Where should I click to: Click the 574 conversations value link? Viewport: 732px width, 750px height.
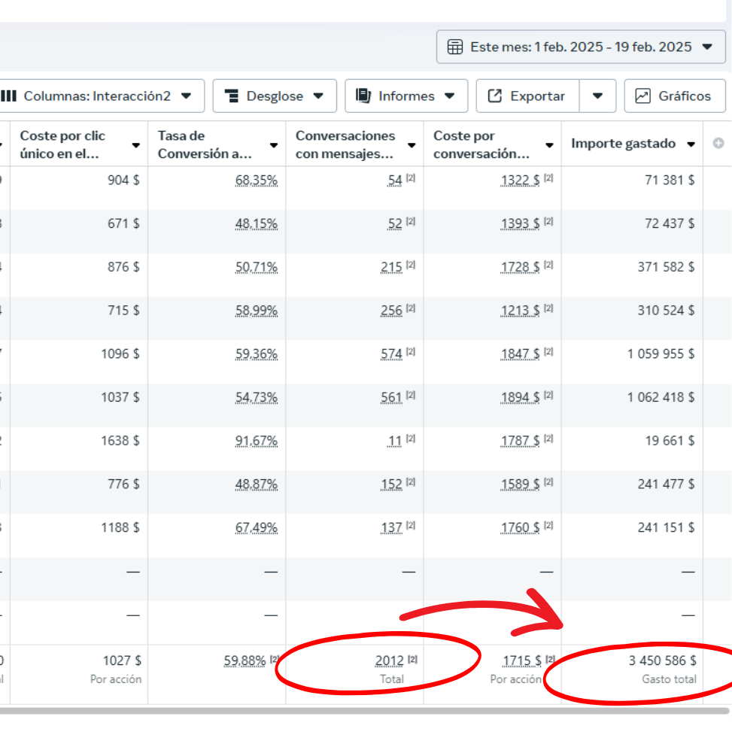pos(391,354)
